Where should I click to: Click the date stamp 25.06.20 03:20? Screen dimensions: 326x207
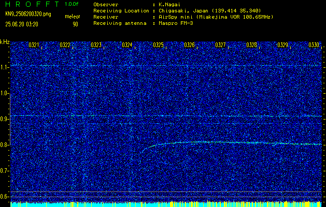coord(22,24)
